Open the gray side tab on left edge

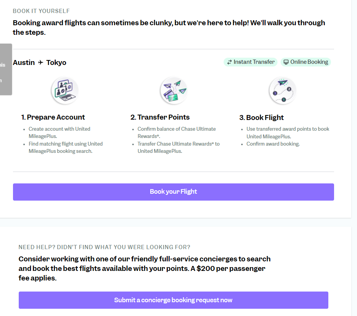pos(6,69)
